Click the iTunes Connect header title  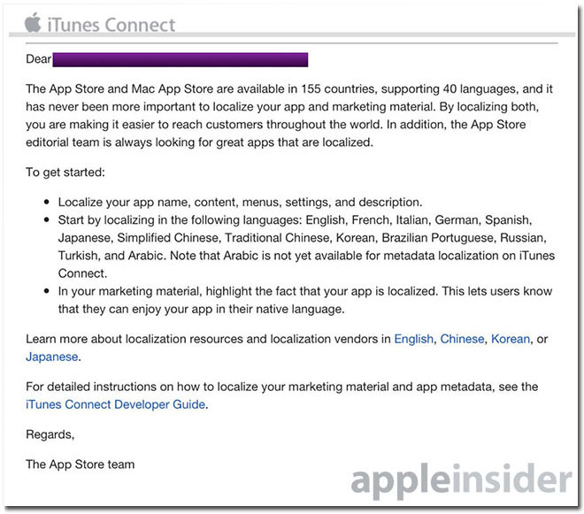(111, 25)
